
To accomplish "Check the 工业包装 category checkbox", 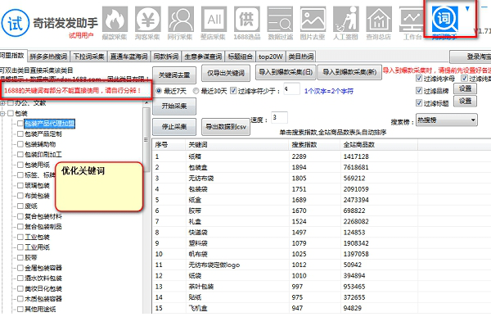I will [20, 237].
